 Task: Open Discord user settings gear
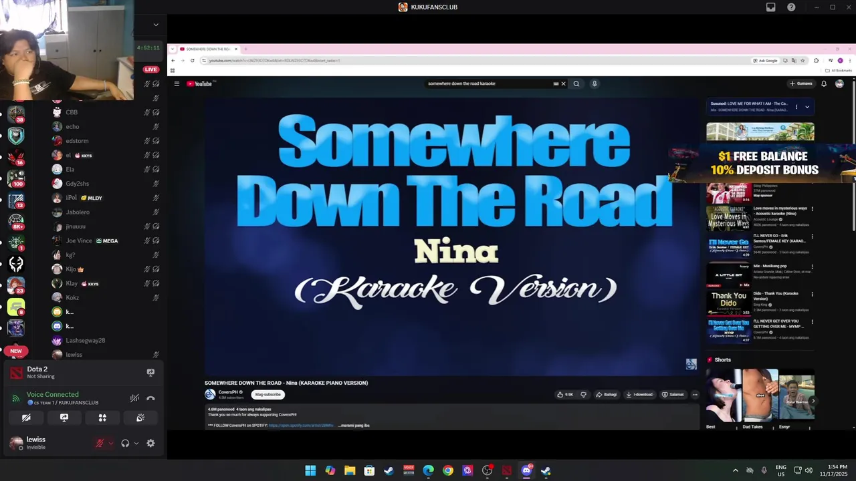click(150, 443)
